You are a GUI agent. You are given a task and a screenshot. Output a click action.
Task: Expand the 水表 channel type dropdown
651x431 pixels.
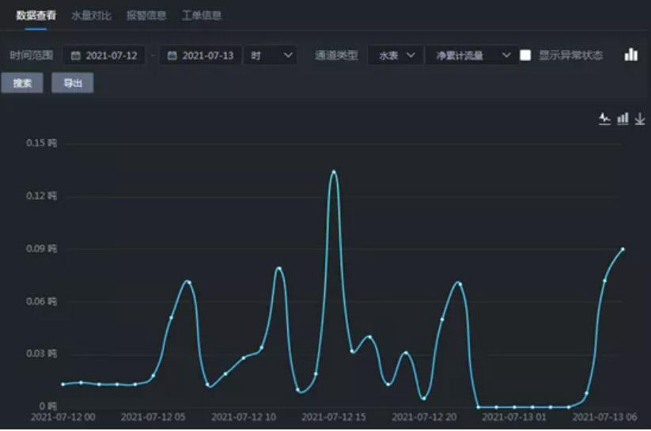(x=395, y=55)
